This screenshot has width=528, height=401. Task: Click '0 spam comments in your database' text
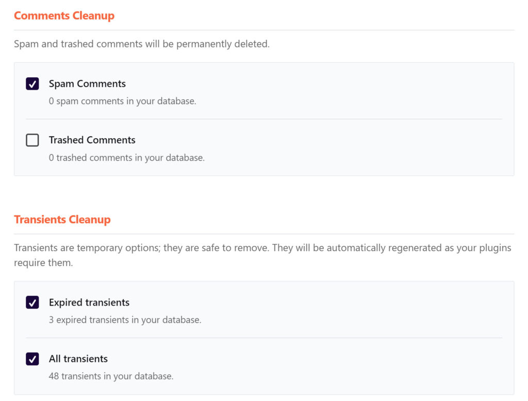[122, 101]
